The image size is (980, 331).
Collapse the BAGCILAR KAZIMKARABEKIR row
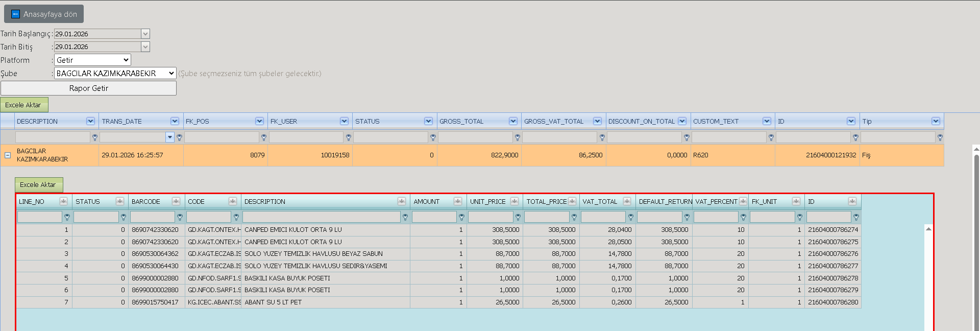click(8, 155)
